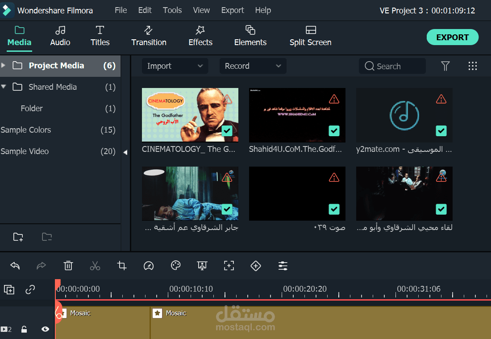
Task: Select the Sample Video row
Action: (x=60, y=151)
